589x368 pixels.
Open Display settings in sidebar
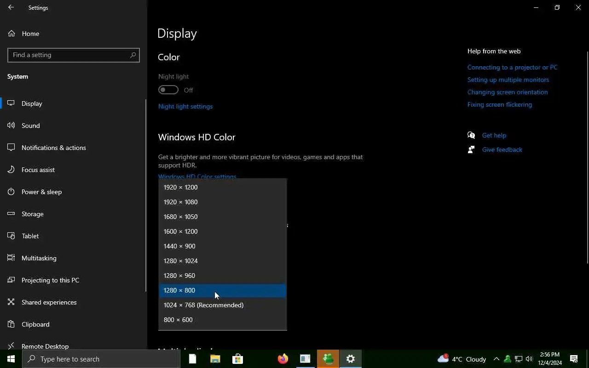[74, 103]
